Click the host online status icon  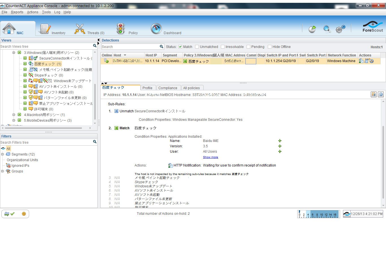(106, 61)
